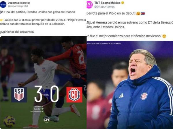This screenshot has height=129, width=173.
Task: Click the verified badge beside TNT Sports México
Action: pyautogui.click(x=123, y=3)
